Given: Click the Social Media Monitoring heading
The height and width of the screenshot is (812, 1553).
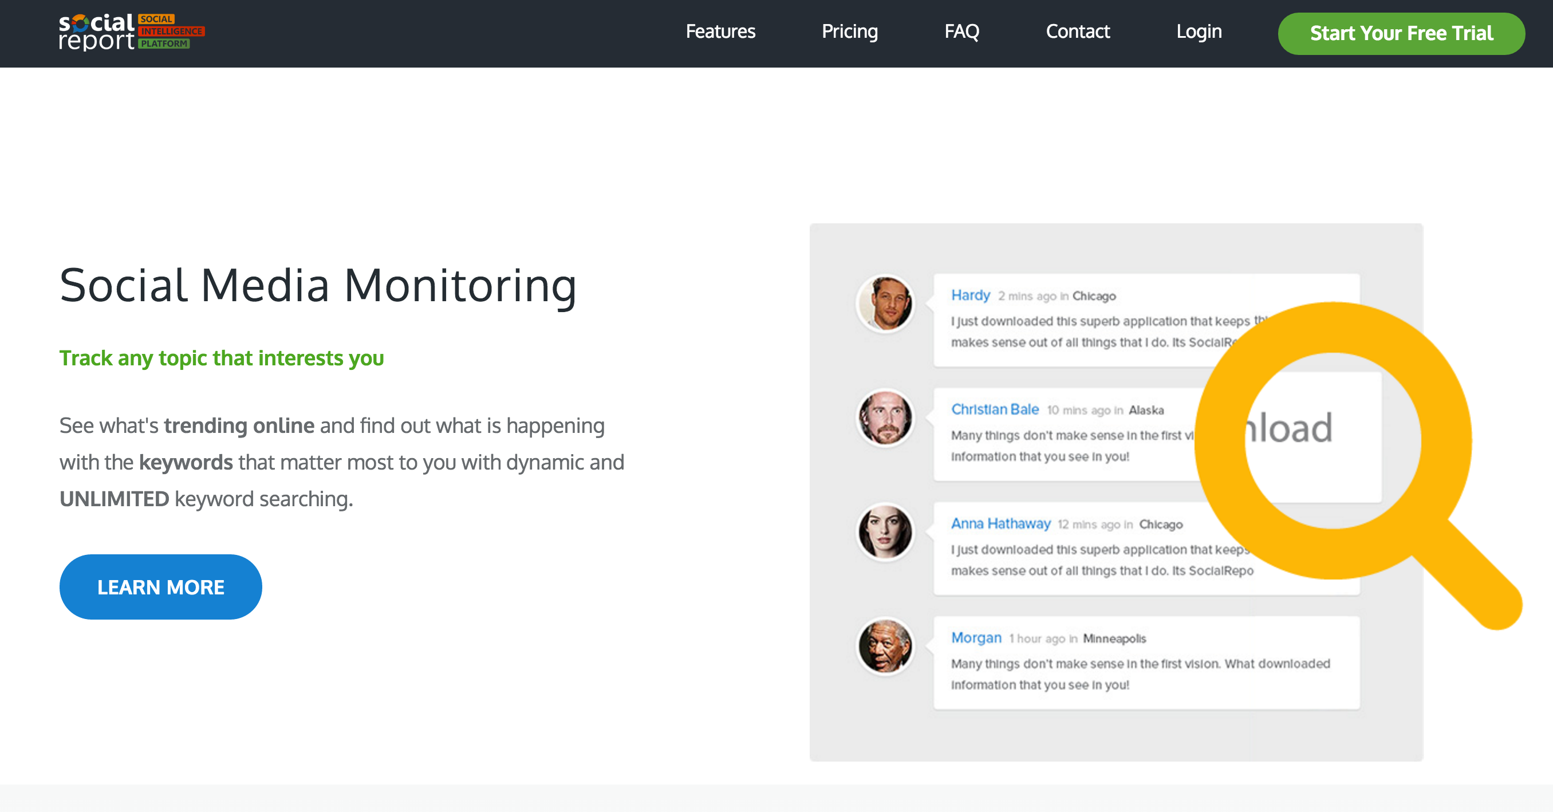Looking at the screenshot, I should pyautogui.click(x=318, y=286).
